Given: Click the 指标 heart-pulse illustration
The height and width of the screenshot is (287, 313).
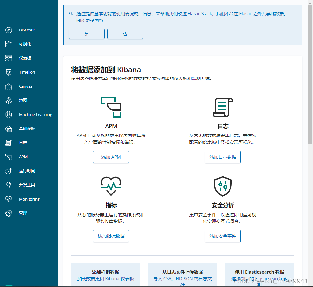Looking at the screenshot, I should [x=111, y=186].
